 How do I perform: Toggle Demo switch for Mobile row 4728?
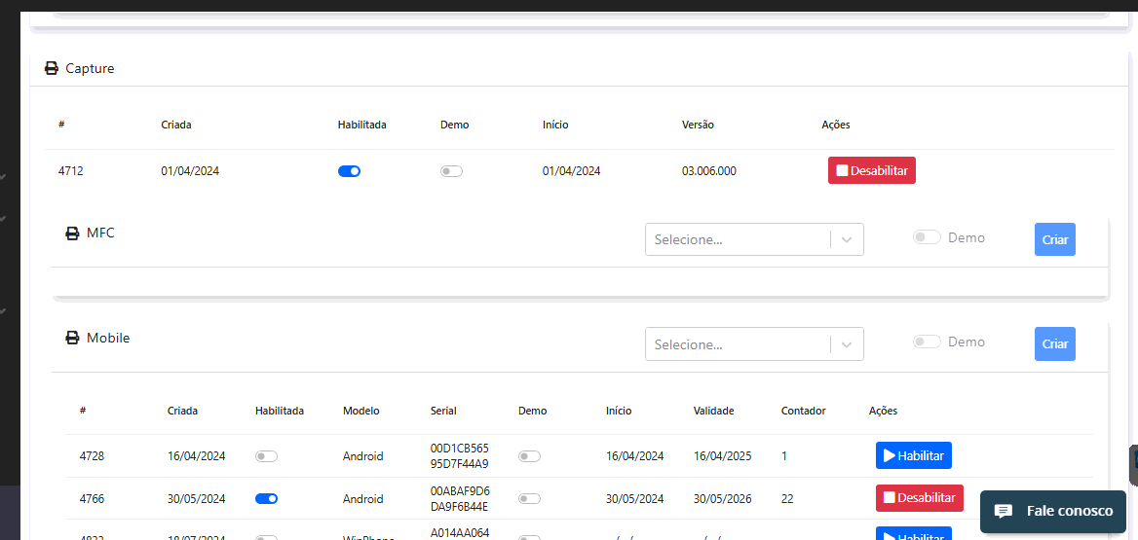click(529, 456)
